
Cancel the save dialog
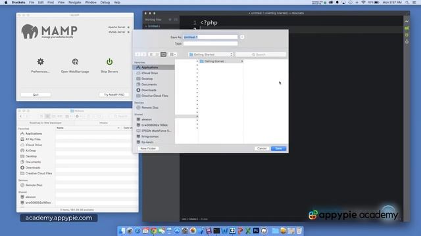pos(262,149)
